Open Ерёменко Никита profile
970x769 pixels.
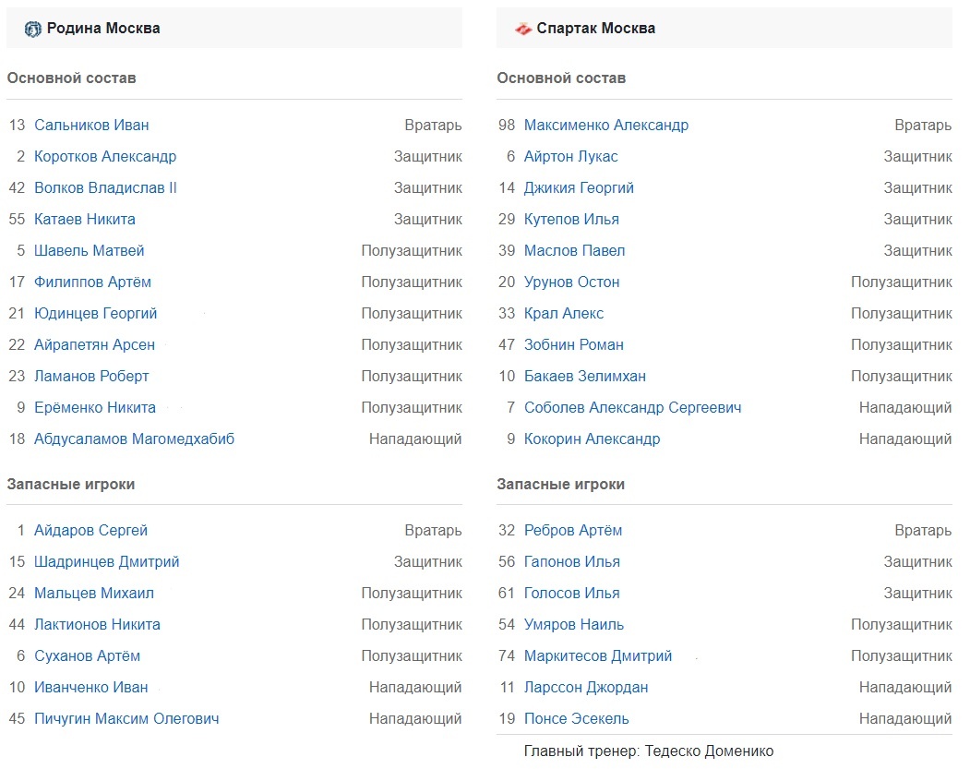click(94, 408)
